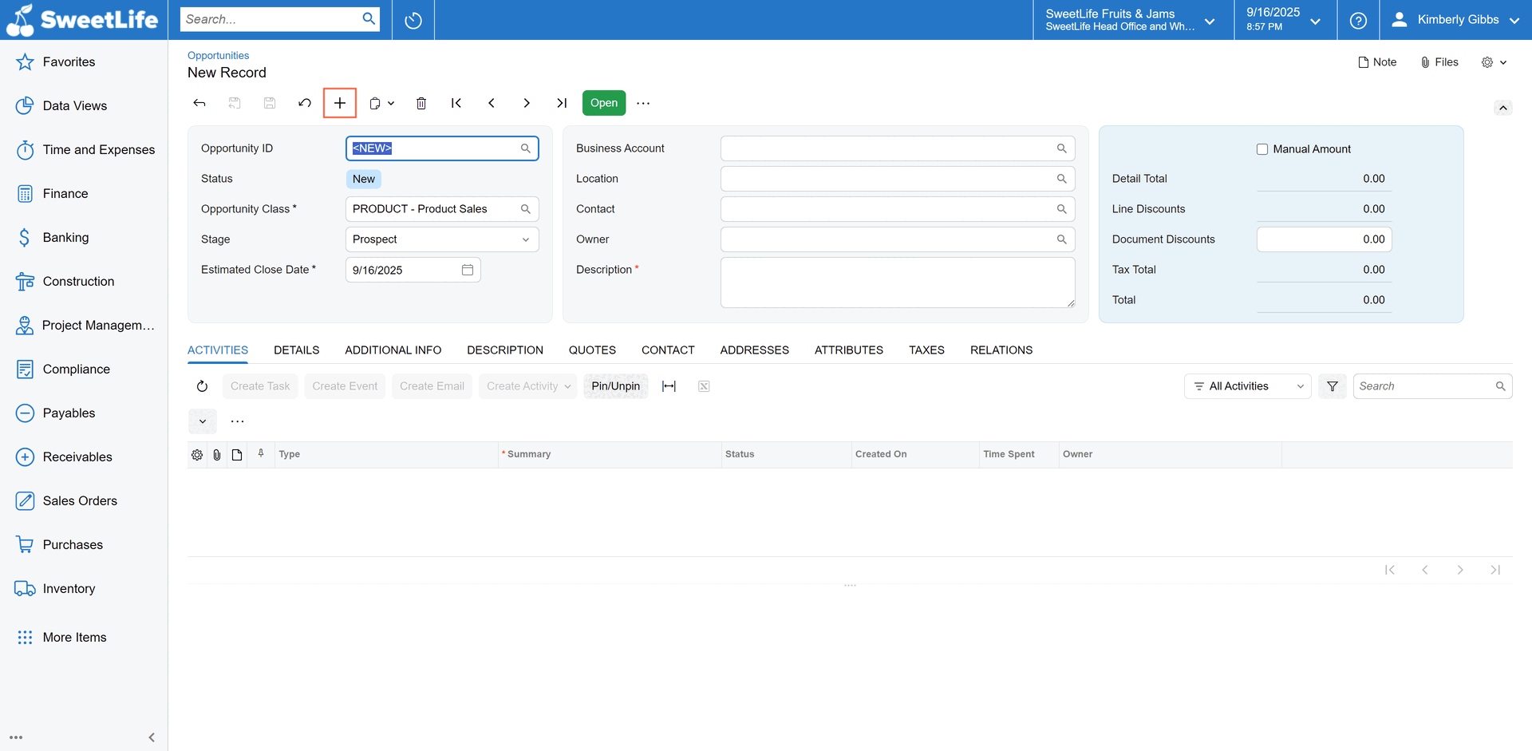Click the green Open button
Screen dimensions: 1532x751
coord(603,102)
